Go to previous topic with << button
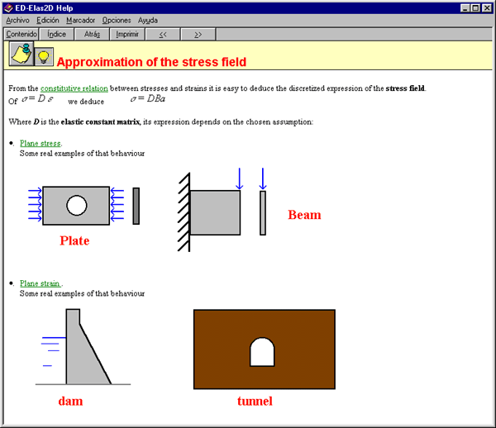 (163, 34)
